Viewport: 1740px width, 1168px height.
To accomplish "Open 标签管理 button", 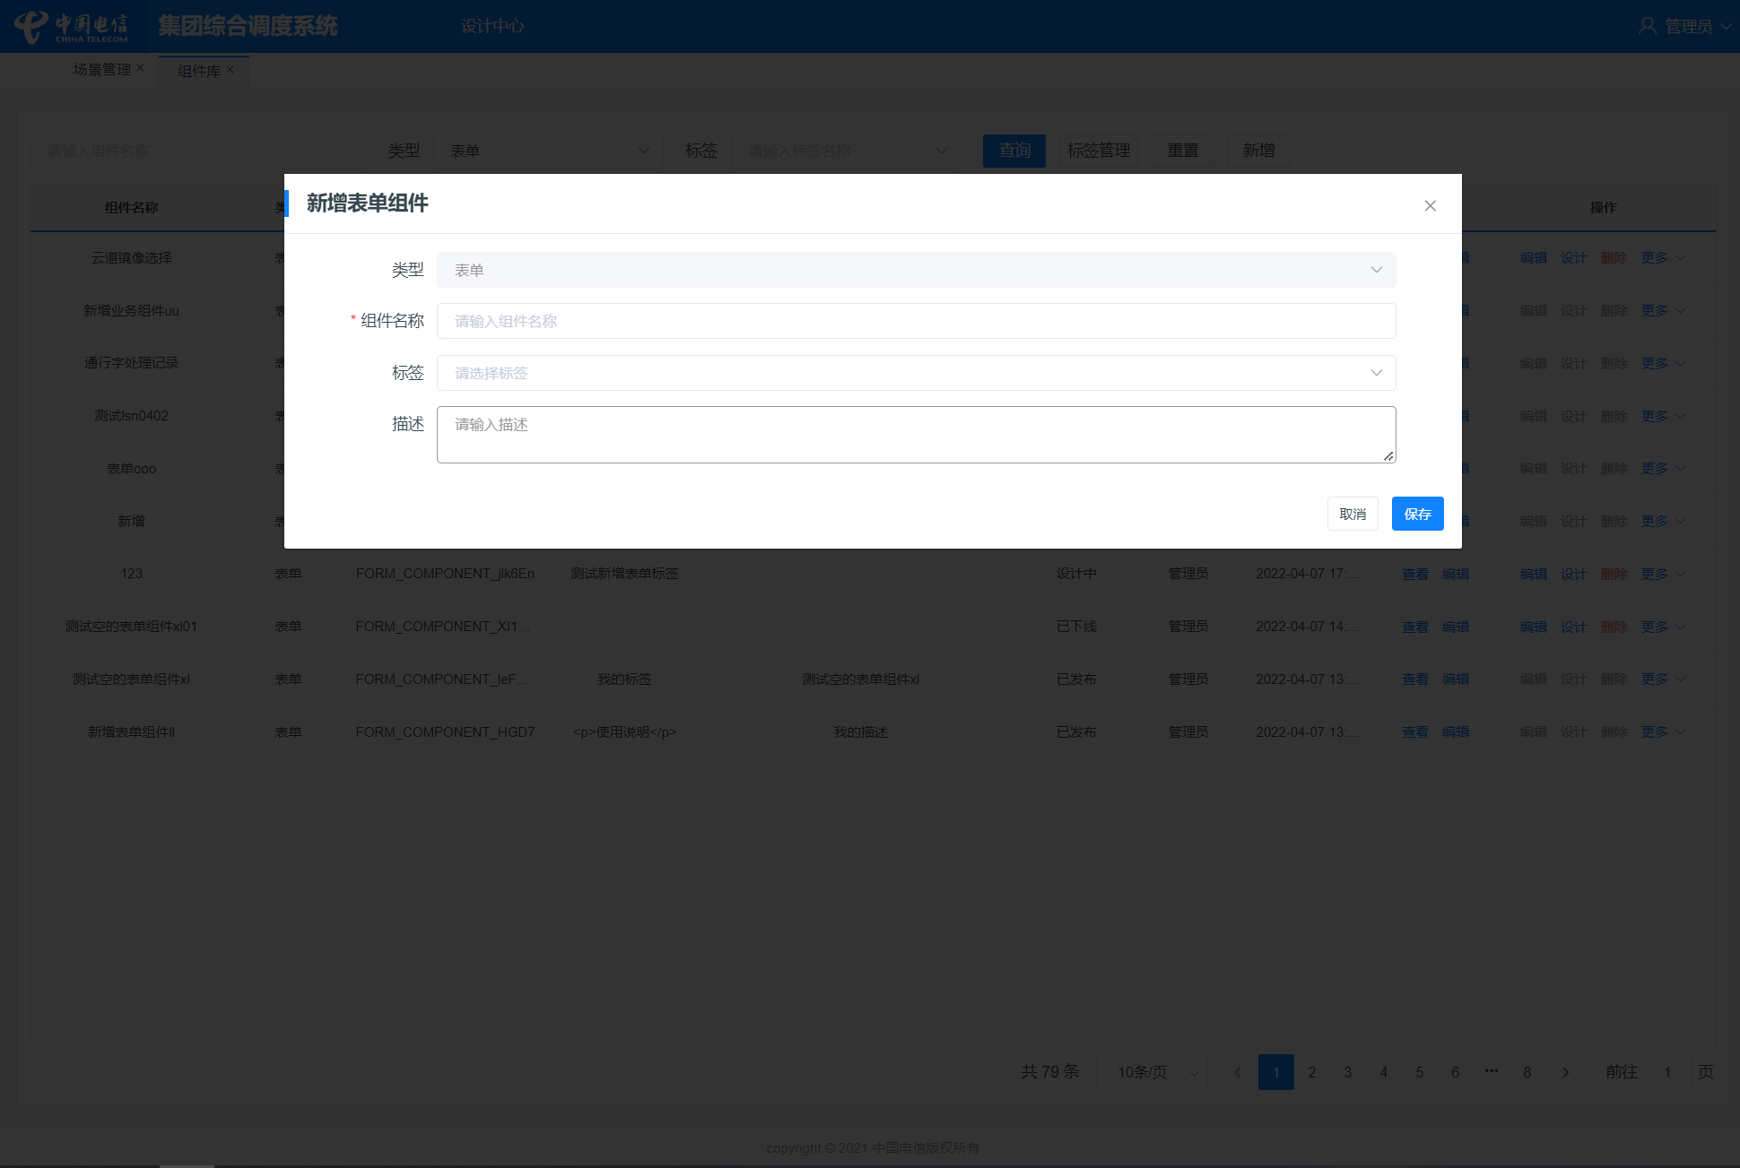I will point(1099,151).
